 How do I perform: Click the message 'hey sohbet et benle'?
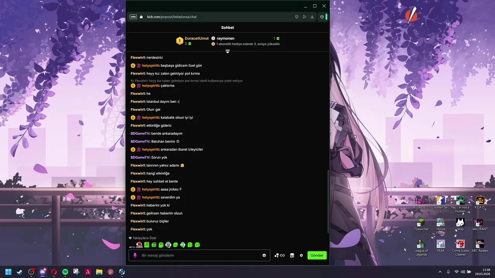point(162,181)
